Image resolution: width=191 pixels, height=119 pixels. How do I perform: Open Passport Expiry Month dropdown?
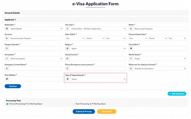(158, 38)
